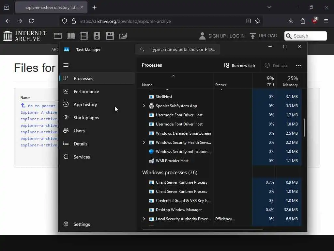Go back in browser
This screenshot has width=334, height=251.
coord(8,21)
